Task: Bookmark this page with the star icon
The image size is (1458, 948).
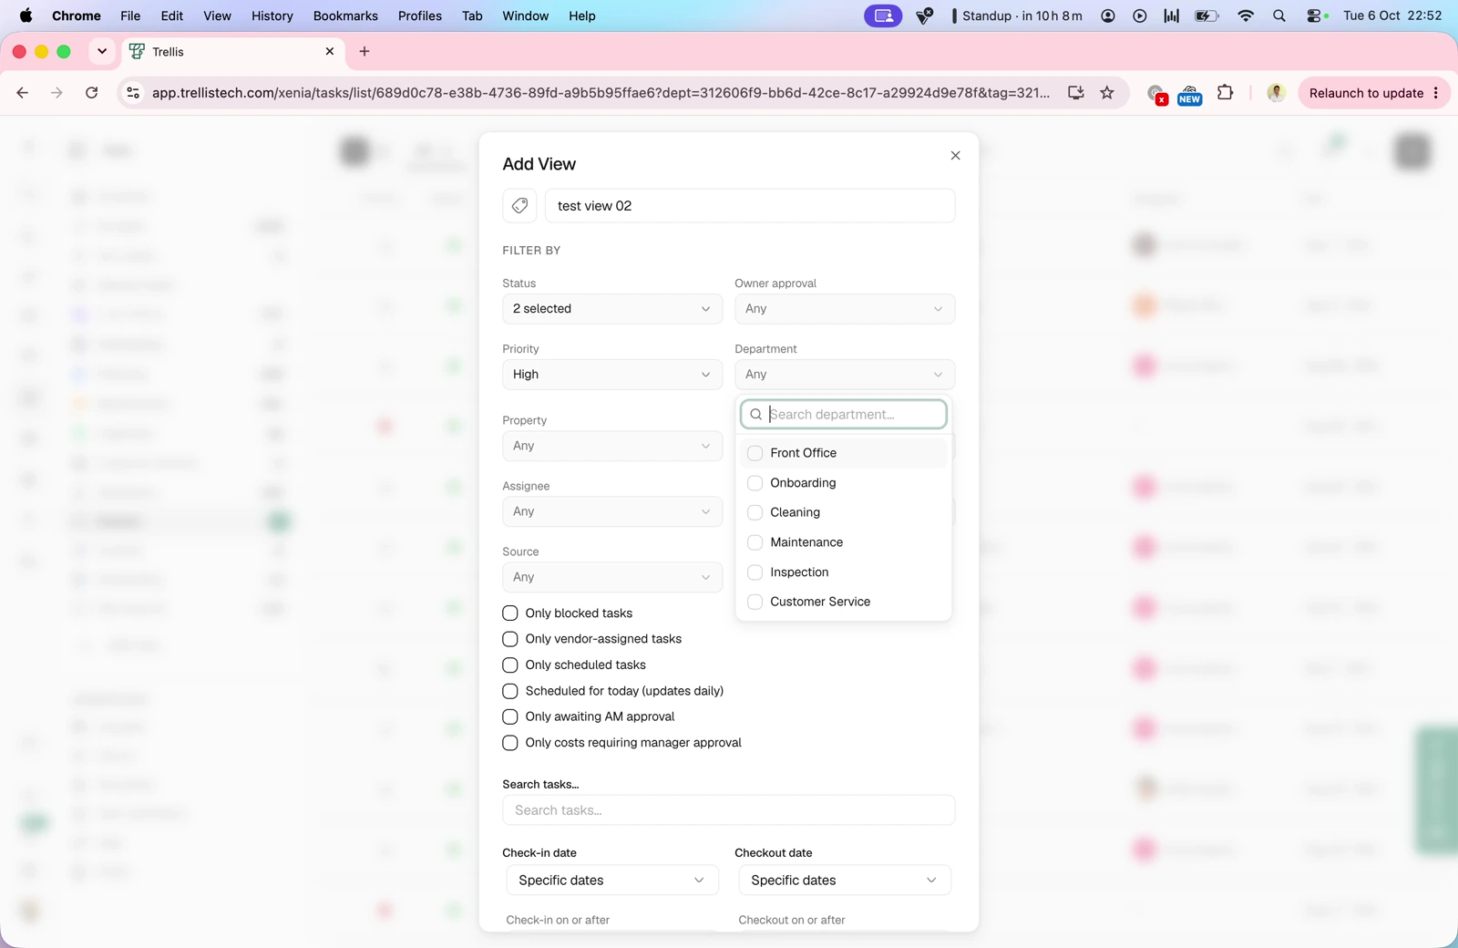Action: tap(1107, 93)
